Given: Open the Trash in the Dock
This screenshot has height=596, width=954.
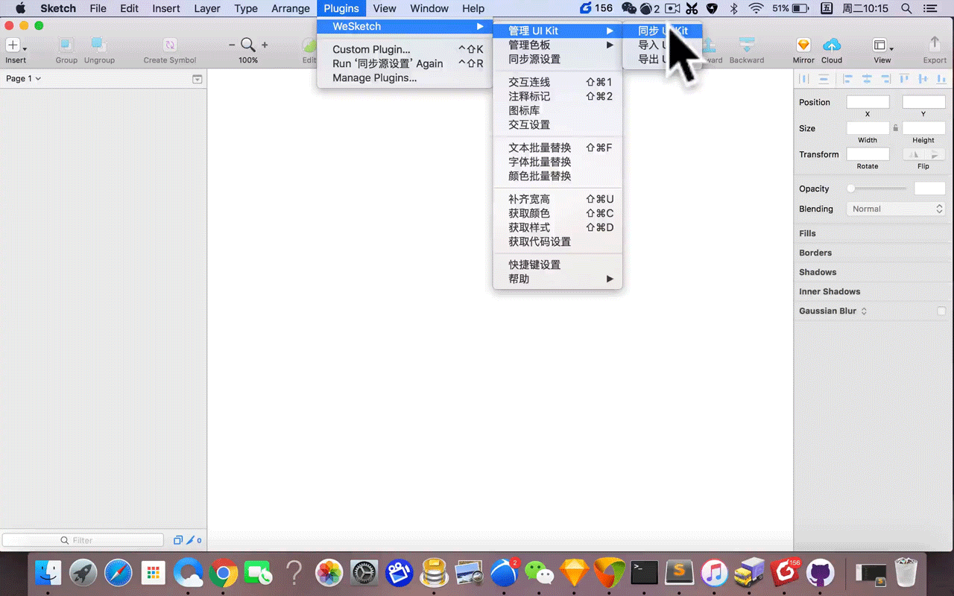Looking at the screenshot, I should (x=906, y=573).
